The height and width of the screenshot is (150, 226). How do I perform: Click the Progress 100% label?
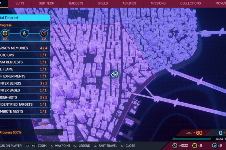11,132
